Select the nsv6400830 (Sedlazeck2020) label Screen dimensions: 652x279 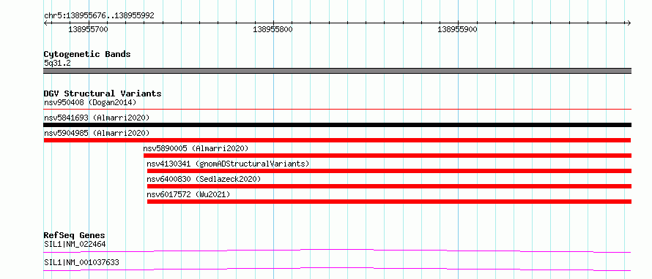204,179
